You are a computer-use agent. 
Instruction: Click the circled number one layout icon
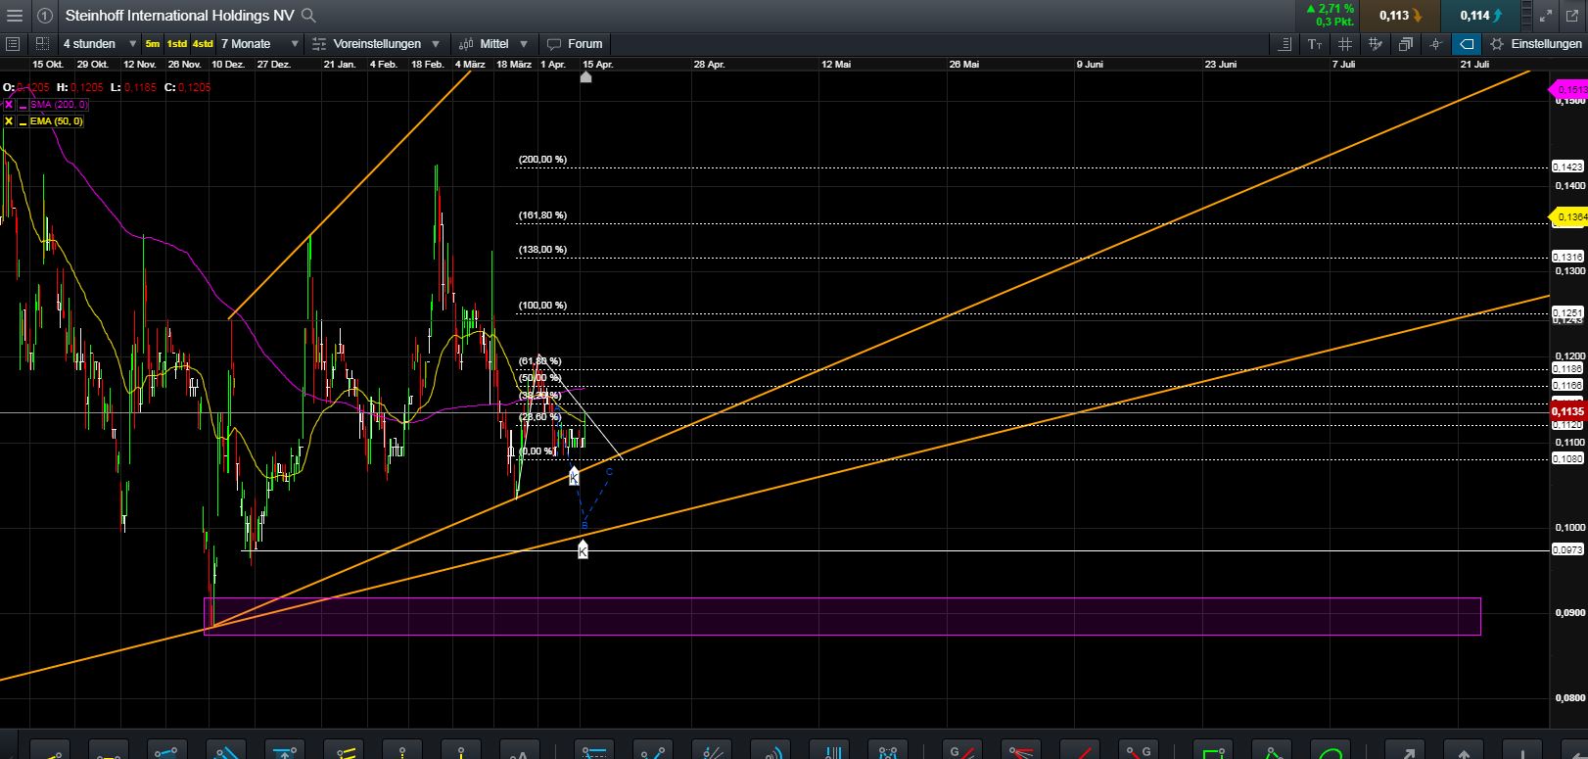tap(45, 16)
